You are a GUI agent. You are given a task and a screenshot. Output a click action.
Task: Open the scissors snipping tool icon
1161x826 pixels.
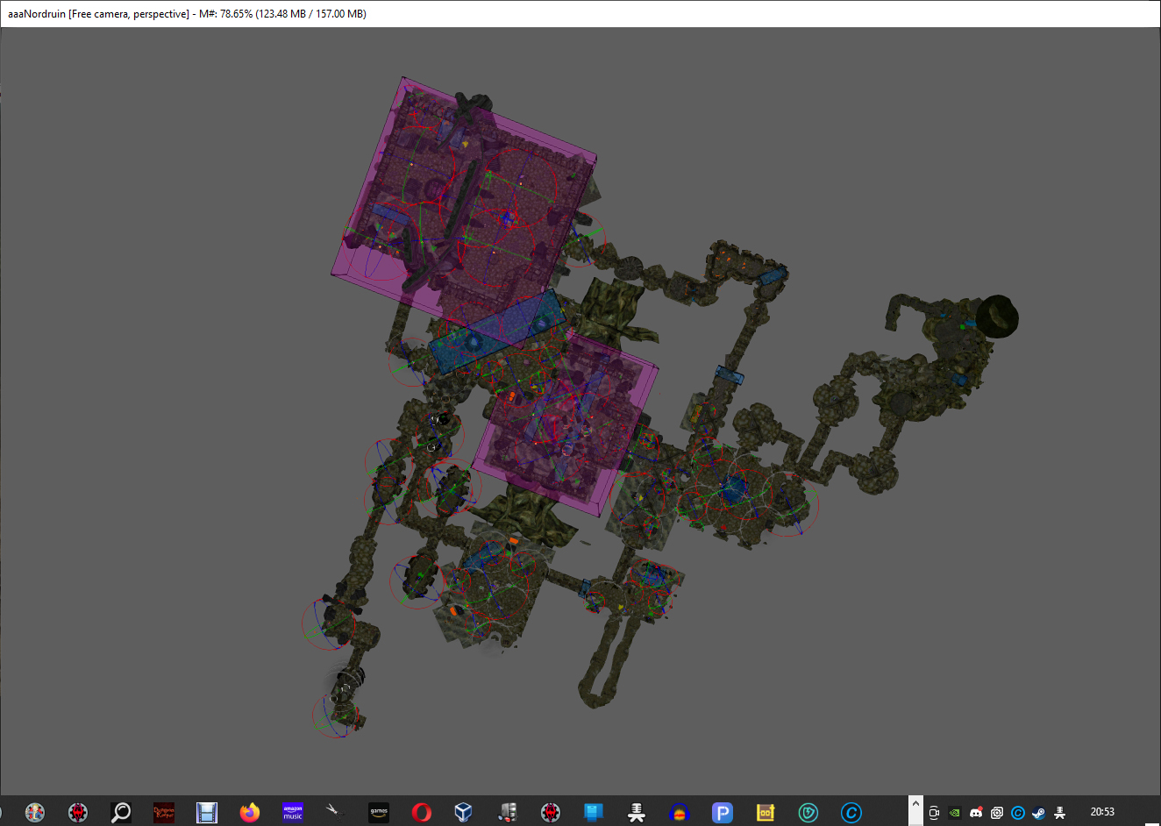[335, 812]
